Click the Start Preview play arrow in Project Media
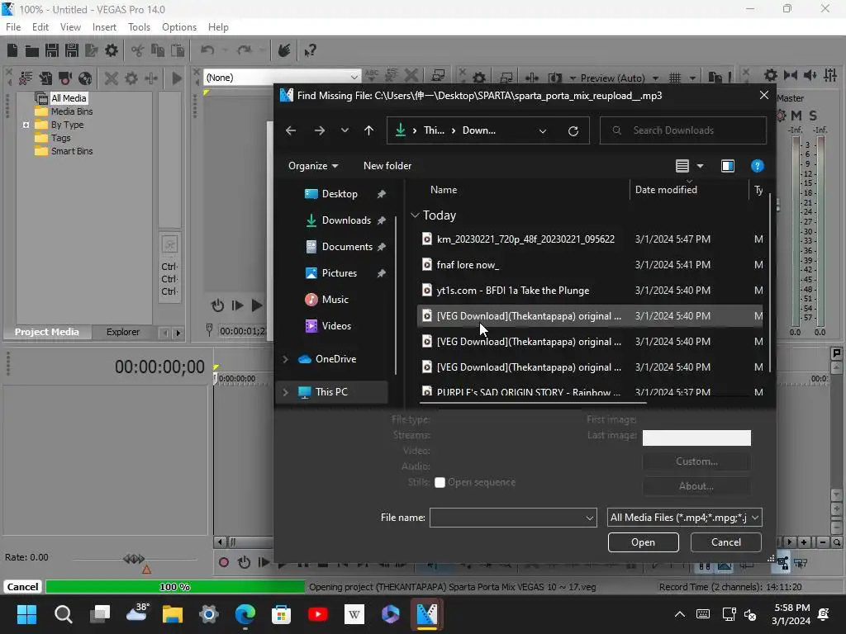Screen dimensions: 846x634 coord(177,78)
